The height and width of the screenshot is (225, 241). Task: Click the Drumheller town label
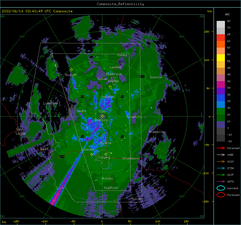click(x=157, y=132)
